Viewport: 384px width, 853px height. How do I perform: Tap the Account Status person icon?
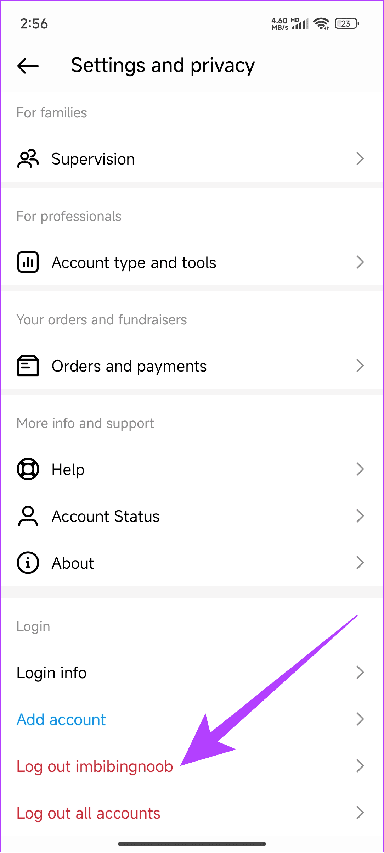coord(28,516)
